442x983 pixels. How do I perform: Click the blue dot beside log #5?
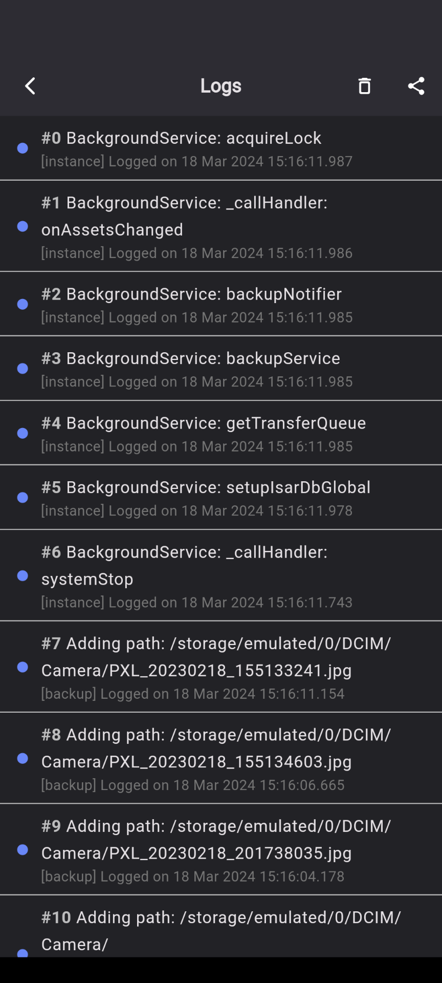pos(23,498)
